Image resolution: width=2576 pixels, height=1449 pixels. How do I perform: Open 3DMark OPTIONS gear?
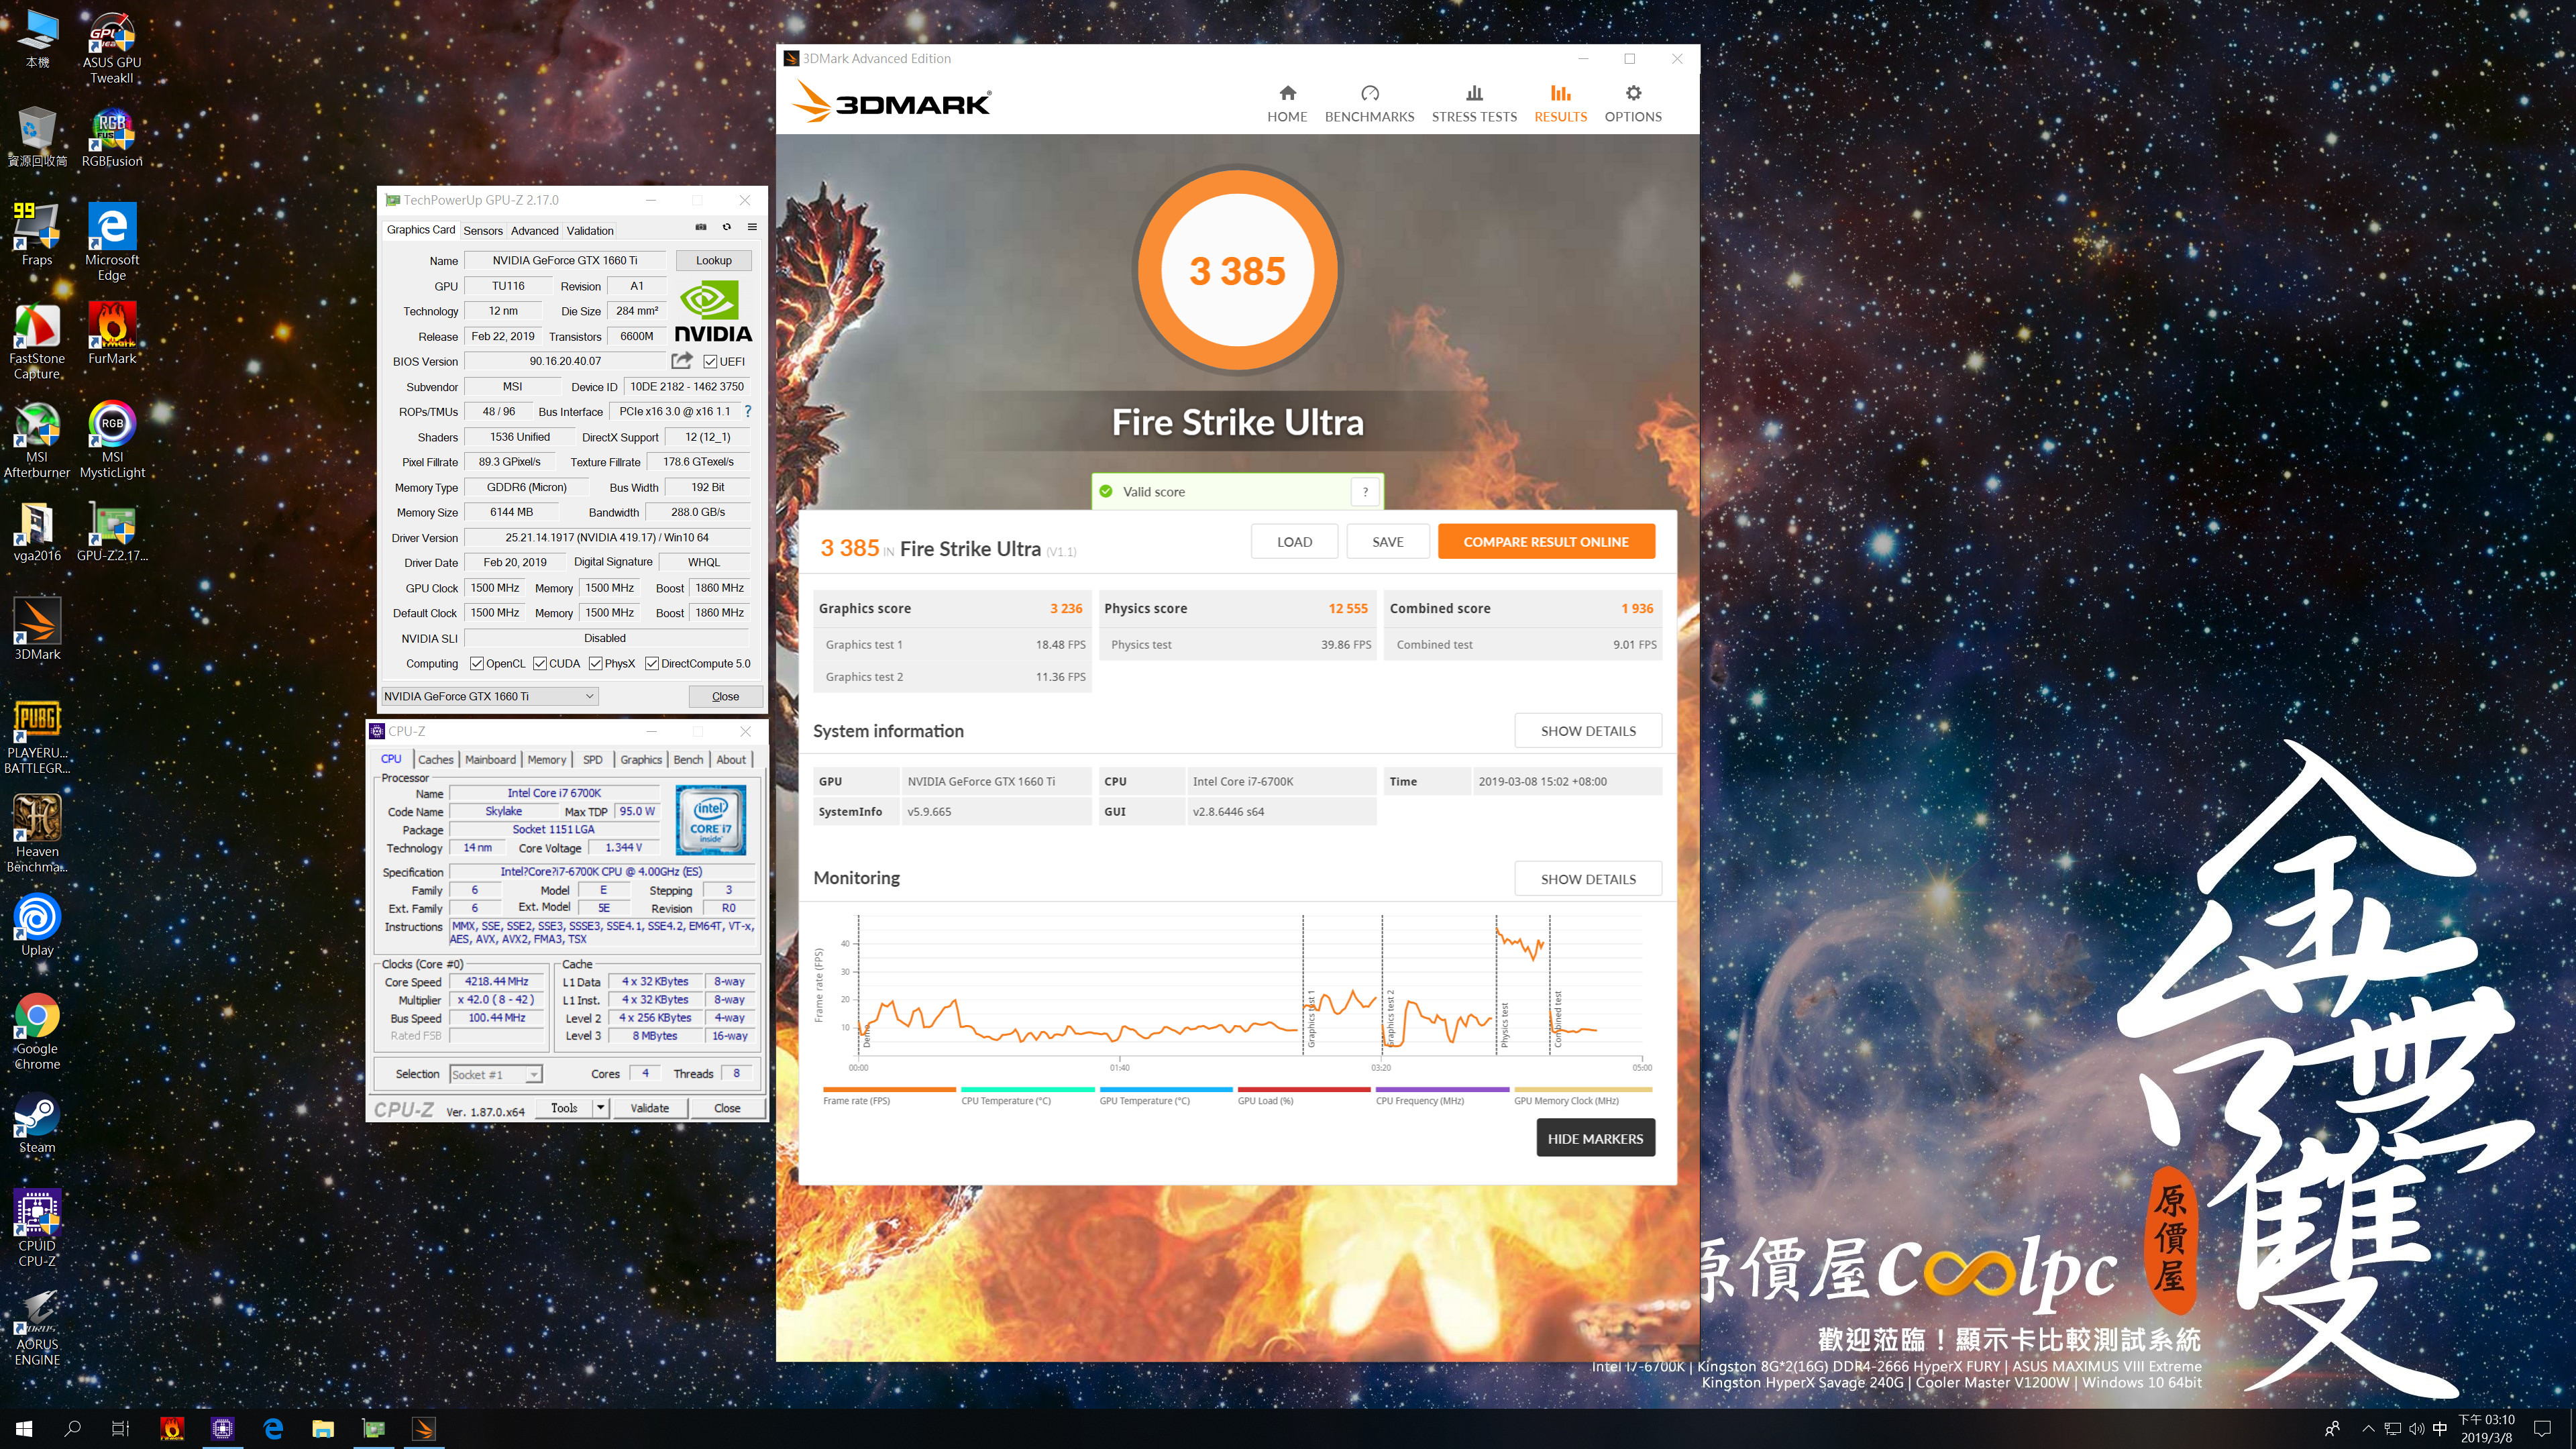pos(1633,104)
